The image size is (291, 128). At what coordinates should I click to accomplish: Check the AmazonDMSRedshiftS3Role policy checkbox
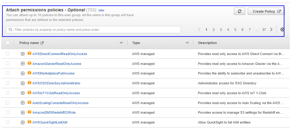click(8, 112)
